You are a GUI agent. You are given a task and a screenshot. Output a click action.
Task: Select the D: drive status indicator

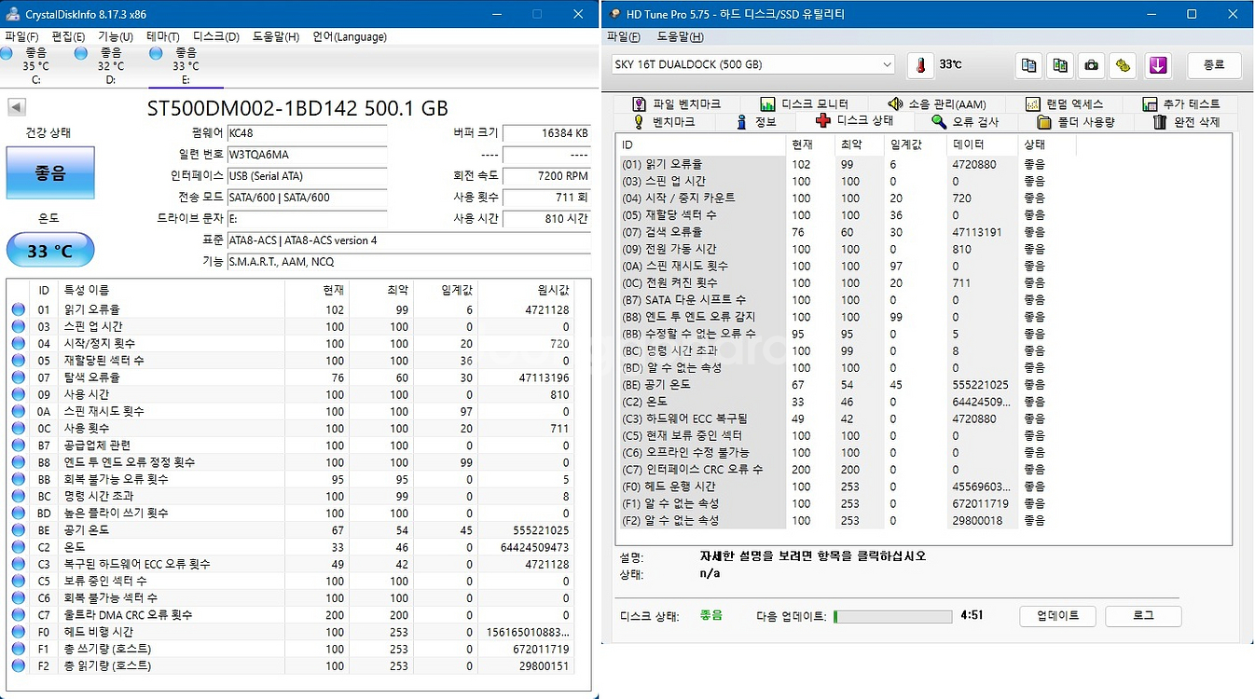click(110, 60)
